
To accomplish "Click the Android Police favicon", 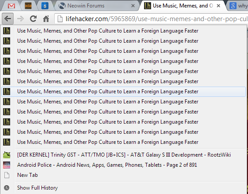I will pyautogui.click(x=7, y=165).
